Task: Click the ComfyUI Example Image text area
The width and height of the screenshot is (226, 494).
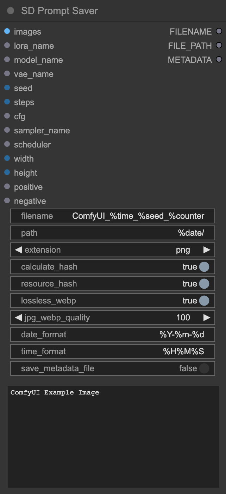Action: pos(113,437)
